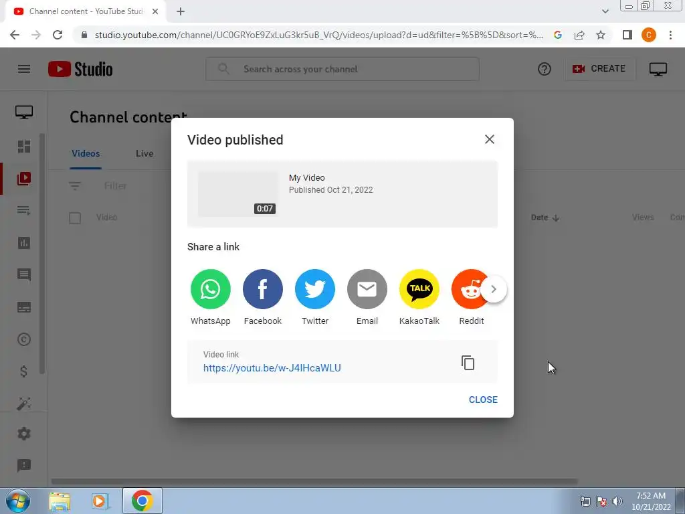Open Analytics in the sidebar

pyautogui.click(x=24, y=242)
